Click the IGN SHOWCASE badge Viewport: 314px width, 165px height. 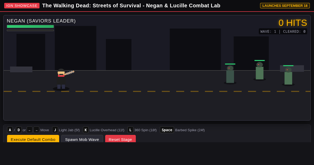pyautogui.click(x=22, y=5)
